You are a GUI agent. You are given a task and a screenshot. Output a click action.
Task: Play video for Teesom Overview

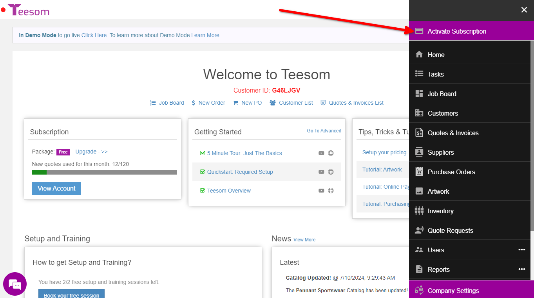point(321,191)
